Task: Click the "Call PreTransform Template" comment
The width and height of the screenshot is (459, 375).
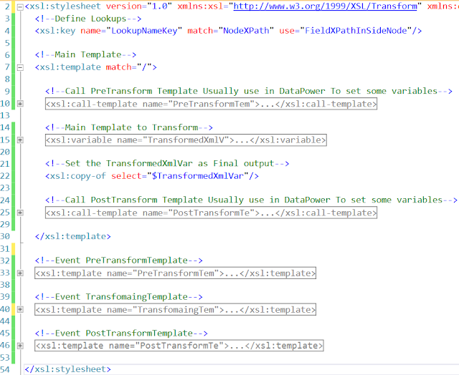Action: [249, 91]
